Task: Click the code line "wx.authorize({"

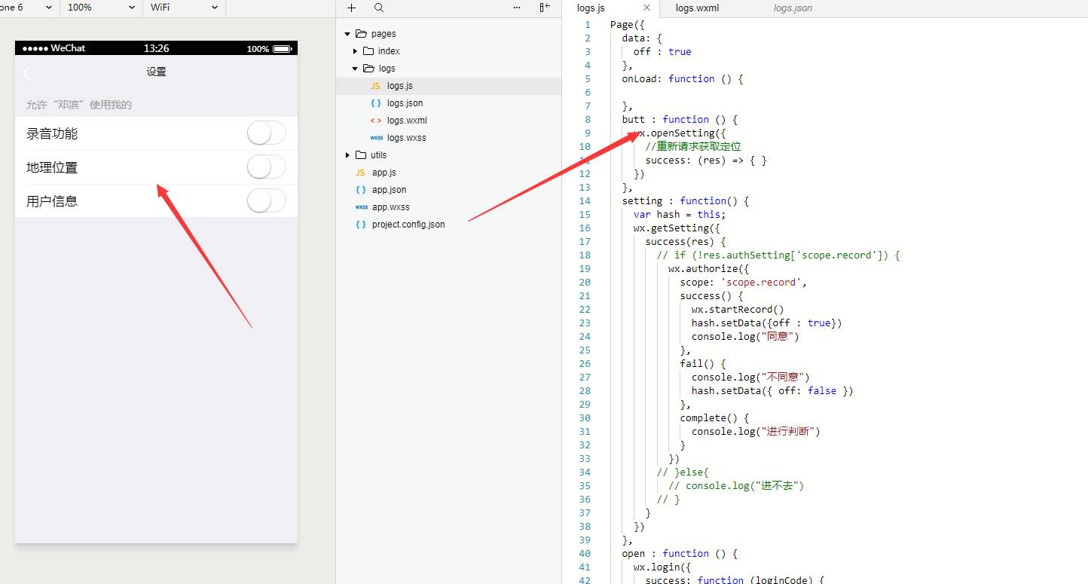Action: 708,269
